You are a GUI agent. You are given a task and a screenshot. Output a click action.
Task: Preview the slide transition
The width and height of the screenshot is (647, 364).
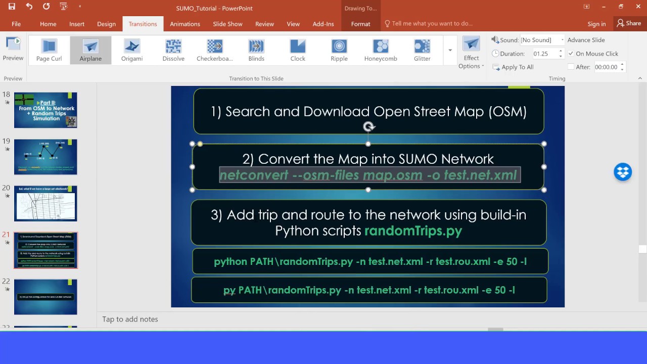[x=13, y=49]
